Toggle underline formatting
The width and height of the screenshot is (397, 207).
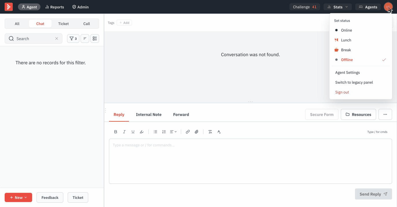click(x=133, y=132)
